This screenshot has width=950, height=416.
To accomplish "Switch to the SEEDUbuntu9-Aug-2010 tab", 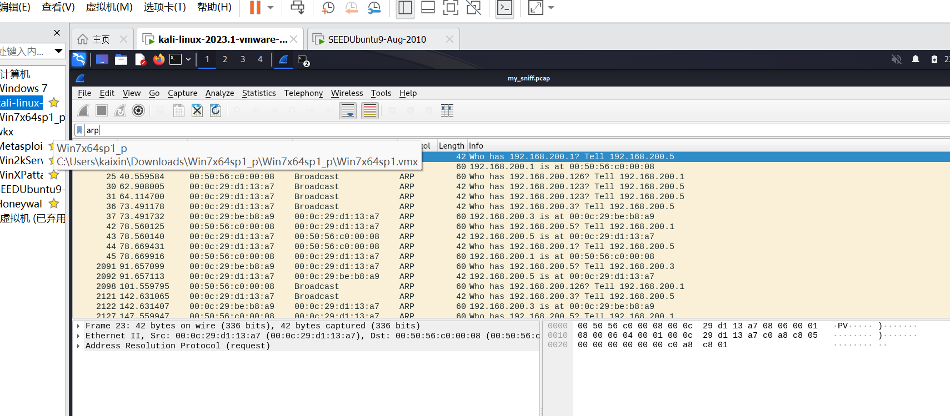I will [x=377, y=39].
